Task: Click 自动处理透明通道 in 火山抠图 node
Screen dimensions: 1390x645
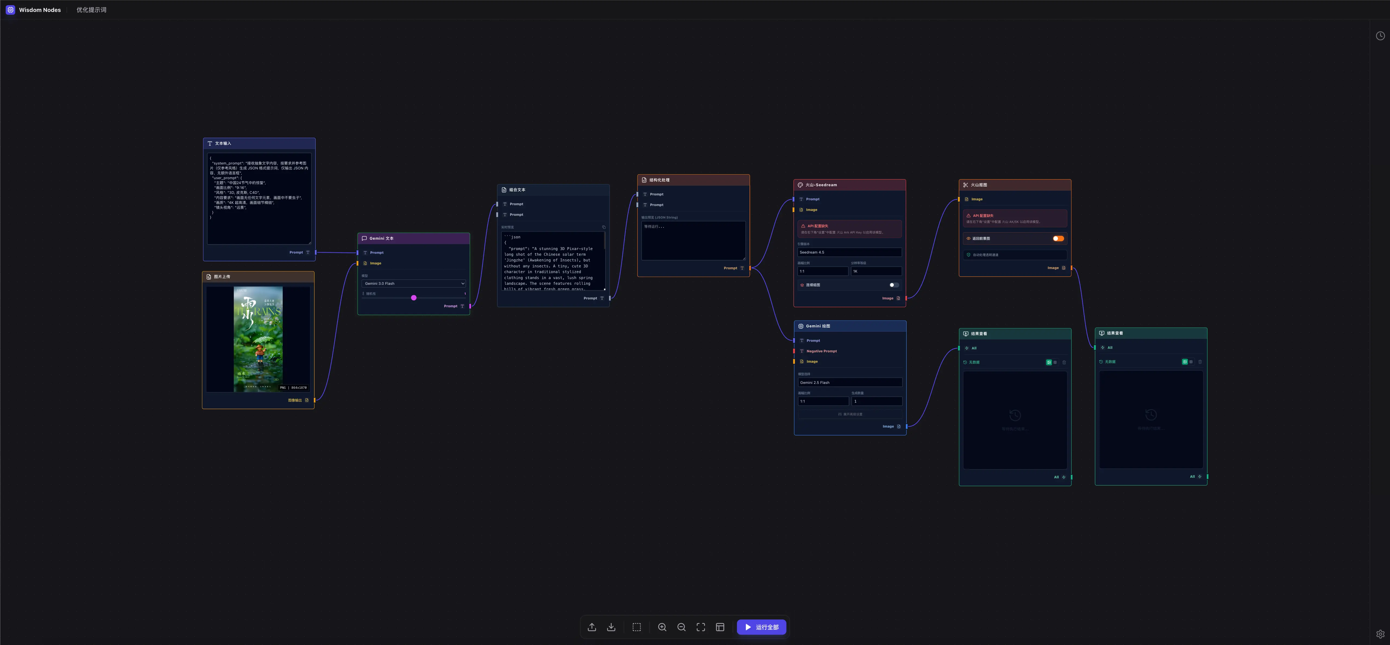Action: 1014,255
